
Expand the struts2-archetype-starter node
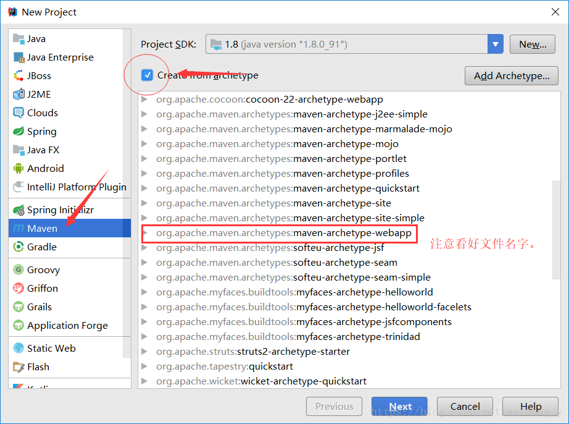[x=144, y=351]
